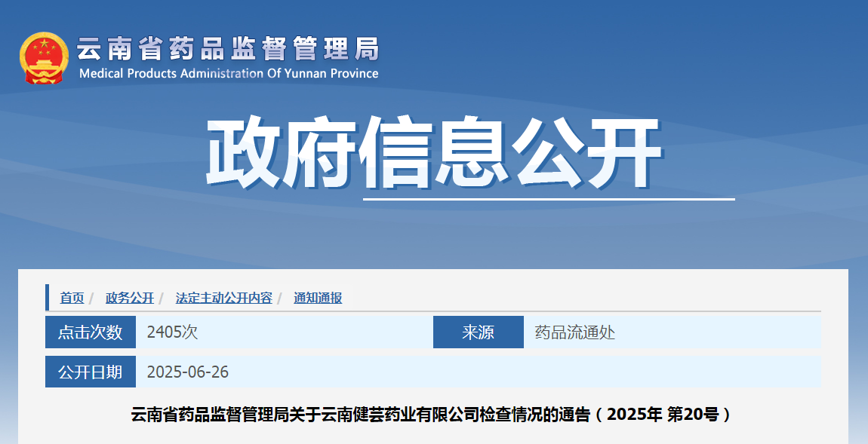Click the blue accent bar beside the breadcrumb
The width and height of the screenshot is (868, 444).
click(47, 298)
